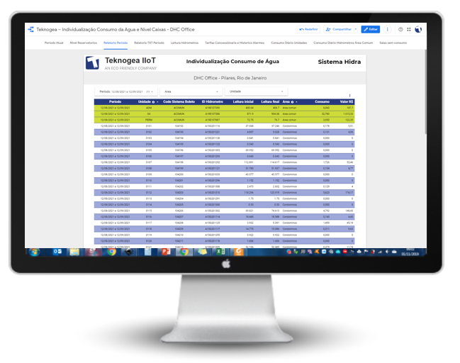Open File Explorer from the taskbar

(74, 252)
